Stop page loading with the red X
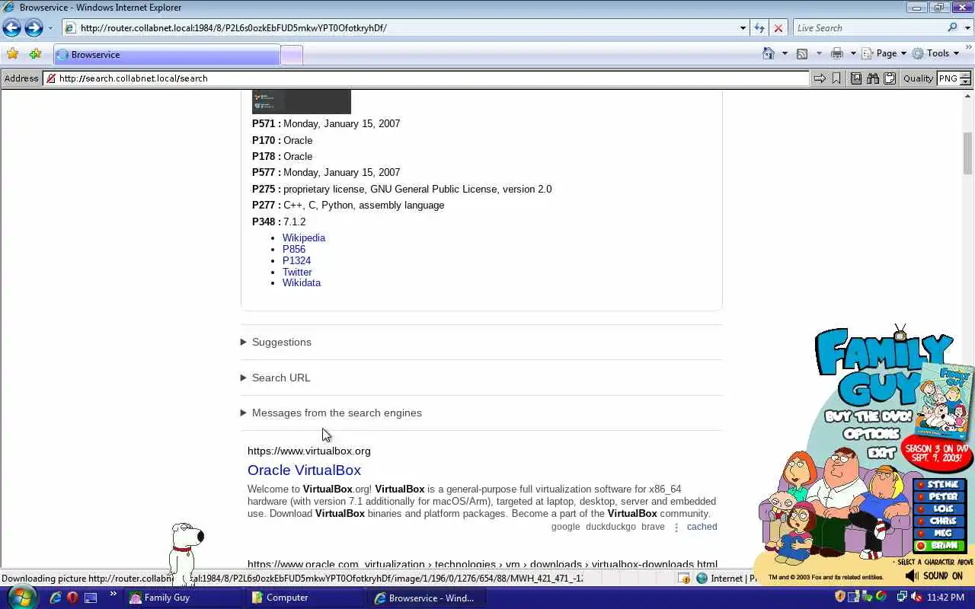This screenshot has height=609, width=975. pos(778,28)
